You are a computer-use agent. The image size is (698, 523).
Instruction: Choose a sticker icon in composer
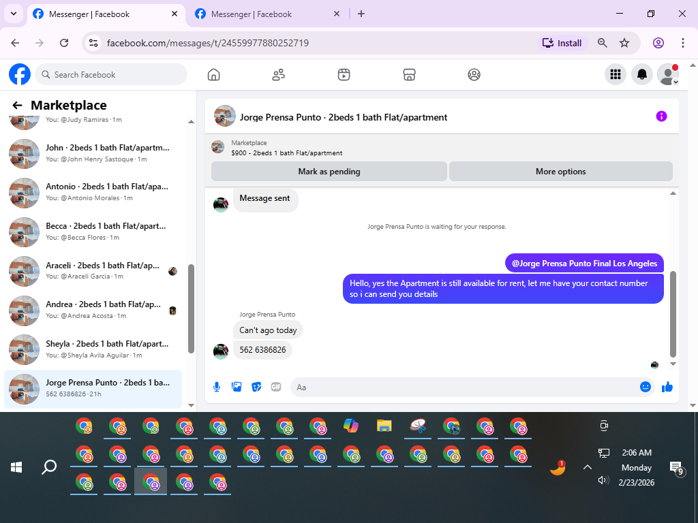(256, 387)
